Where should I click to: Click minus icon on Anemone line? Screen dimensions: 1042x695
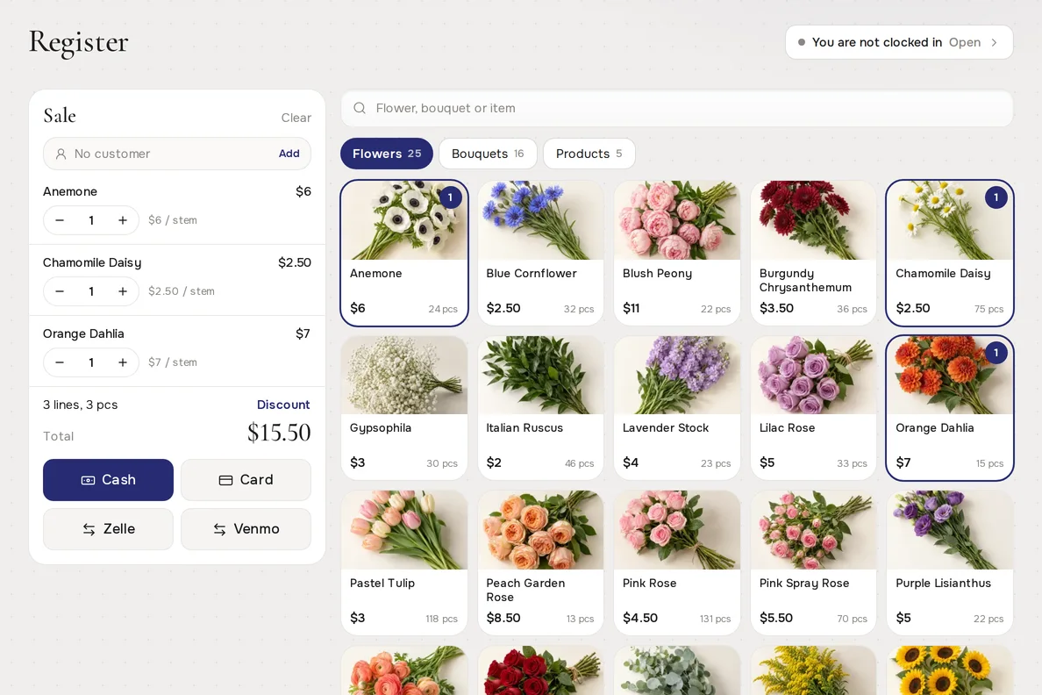60,220
